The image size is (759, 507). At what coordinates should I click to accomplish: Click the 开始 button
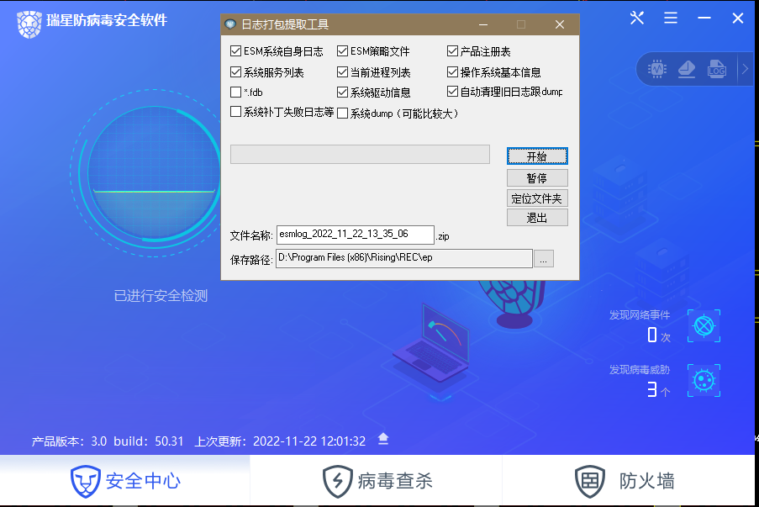tap(537, 156)
